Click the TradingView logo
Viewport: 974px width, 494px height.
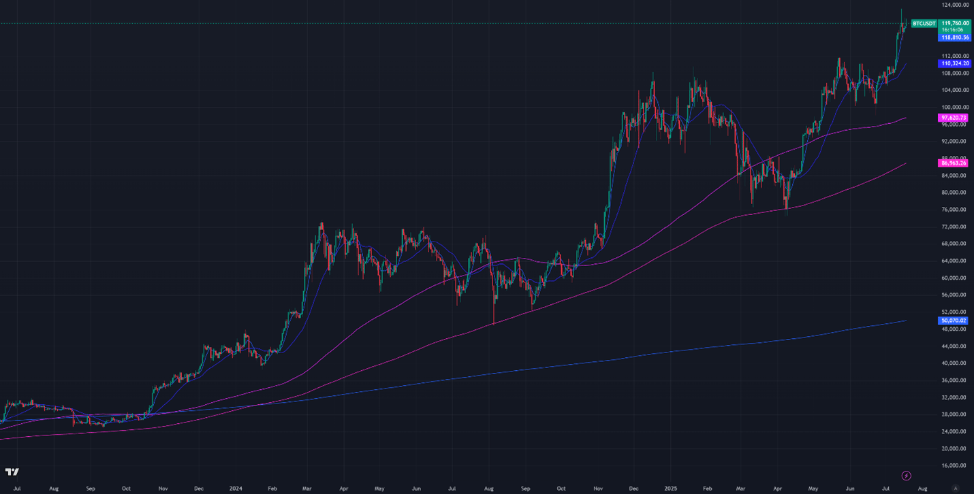pos(12,472)
